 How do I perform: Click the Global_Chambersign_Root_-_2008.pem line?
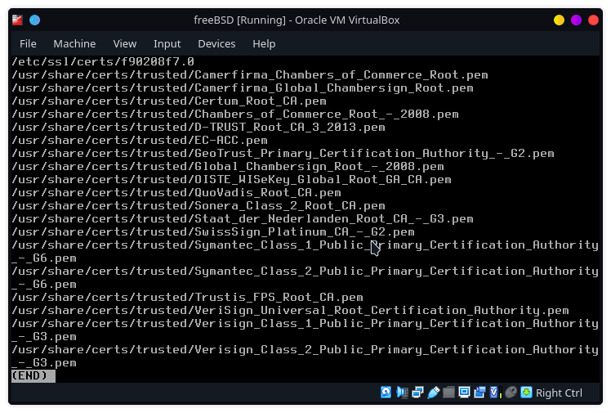[228, 167]
